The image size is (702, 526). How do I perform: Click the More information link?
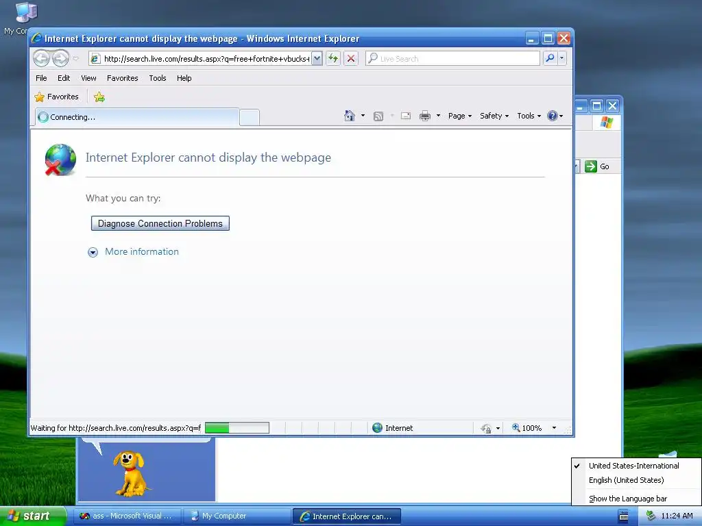tap(142, 252)
